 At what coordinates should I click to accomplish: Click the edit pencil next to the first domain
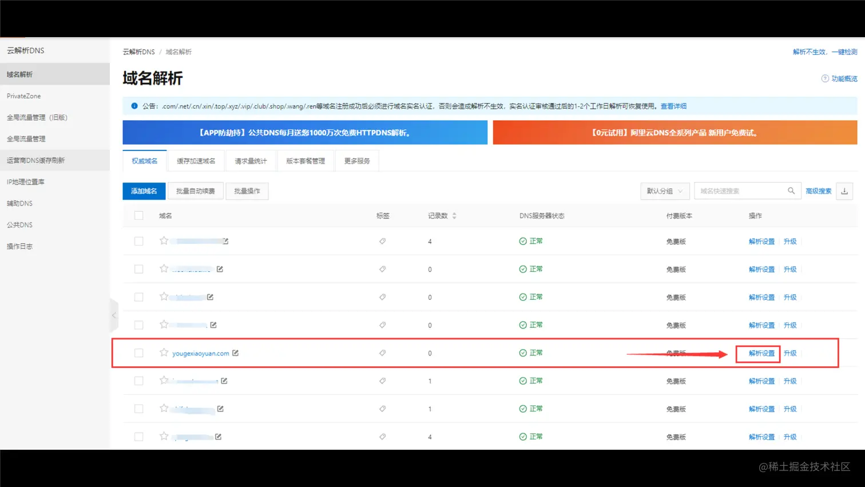pyautogui.click(x=225, y=241)
